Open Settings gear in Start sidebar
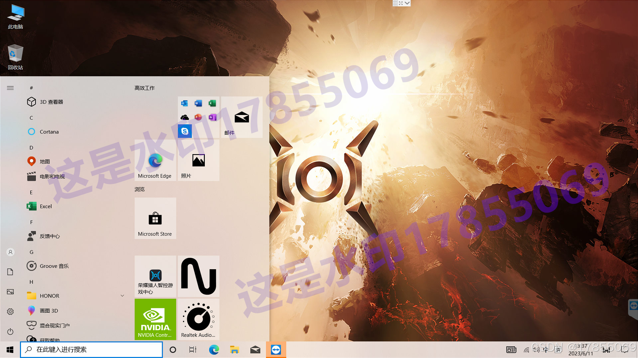The image size is (638, 358). tap(10, 312)
